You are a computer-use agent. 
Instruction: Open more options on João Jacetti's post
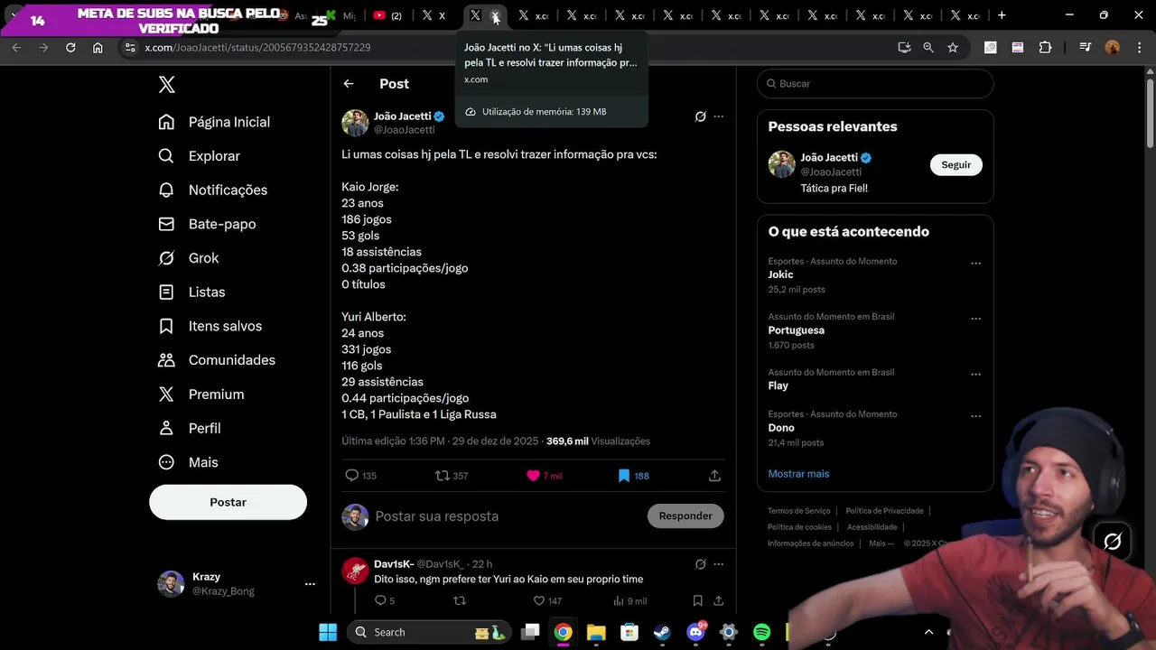coord(719,116)
